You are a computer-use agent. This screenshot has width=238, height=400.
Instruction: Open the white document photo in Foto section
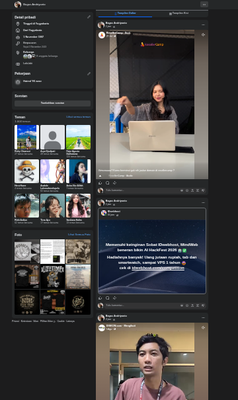(x=52, y=251)
